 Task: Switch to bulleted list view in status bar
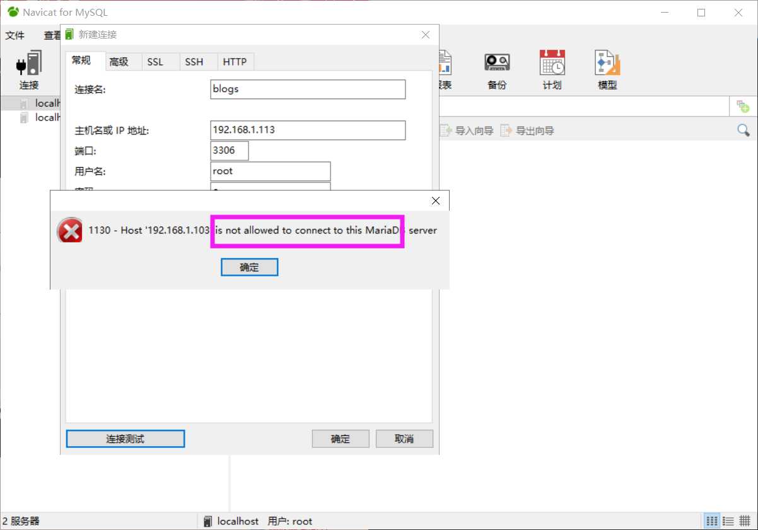(728, 521)
